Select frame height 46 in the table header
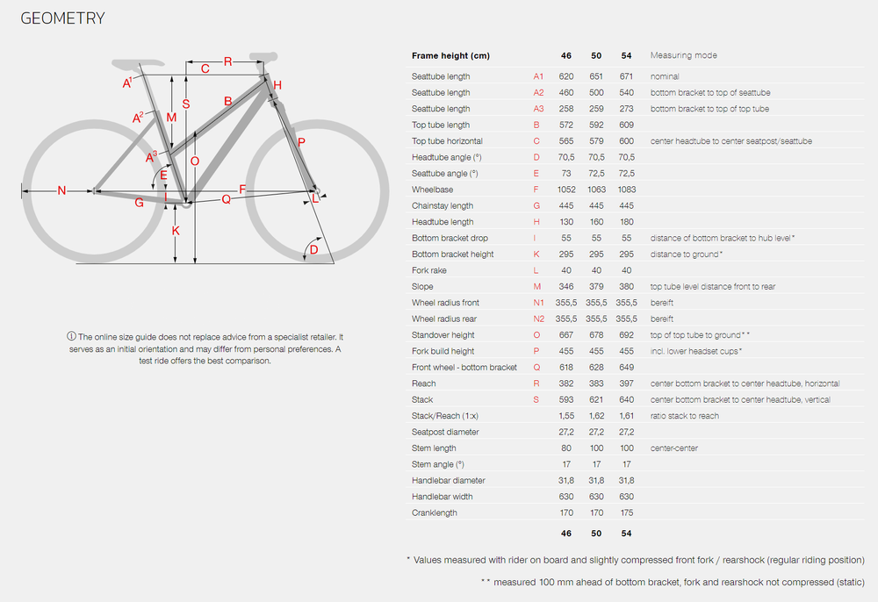The width and height of the screenshot is (878, 602). (x=566, y=55)
